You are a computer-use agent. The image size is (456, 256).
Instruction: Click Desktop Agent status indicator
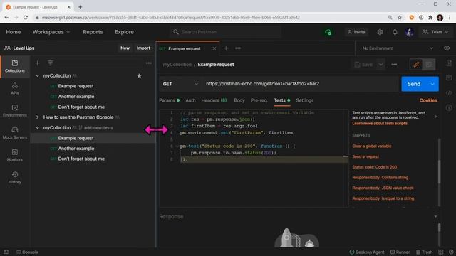(367, 252)
